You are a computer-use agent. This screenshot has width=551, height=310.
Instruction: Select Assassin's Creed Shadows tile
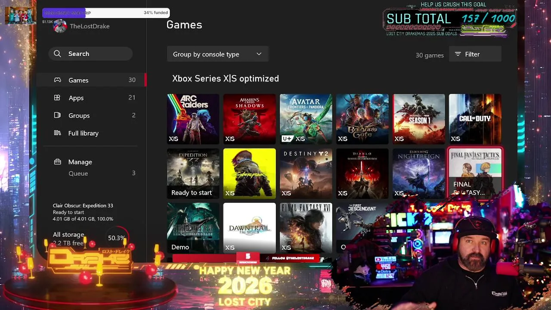pos(249,119)
